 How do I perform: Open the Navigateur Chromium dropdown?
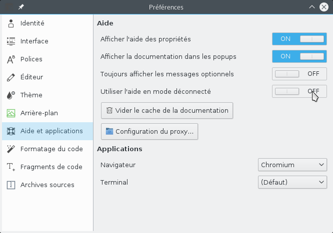point(292,165)
